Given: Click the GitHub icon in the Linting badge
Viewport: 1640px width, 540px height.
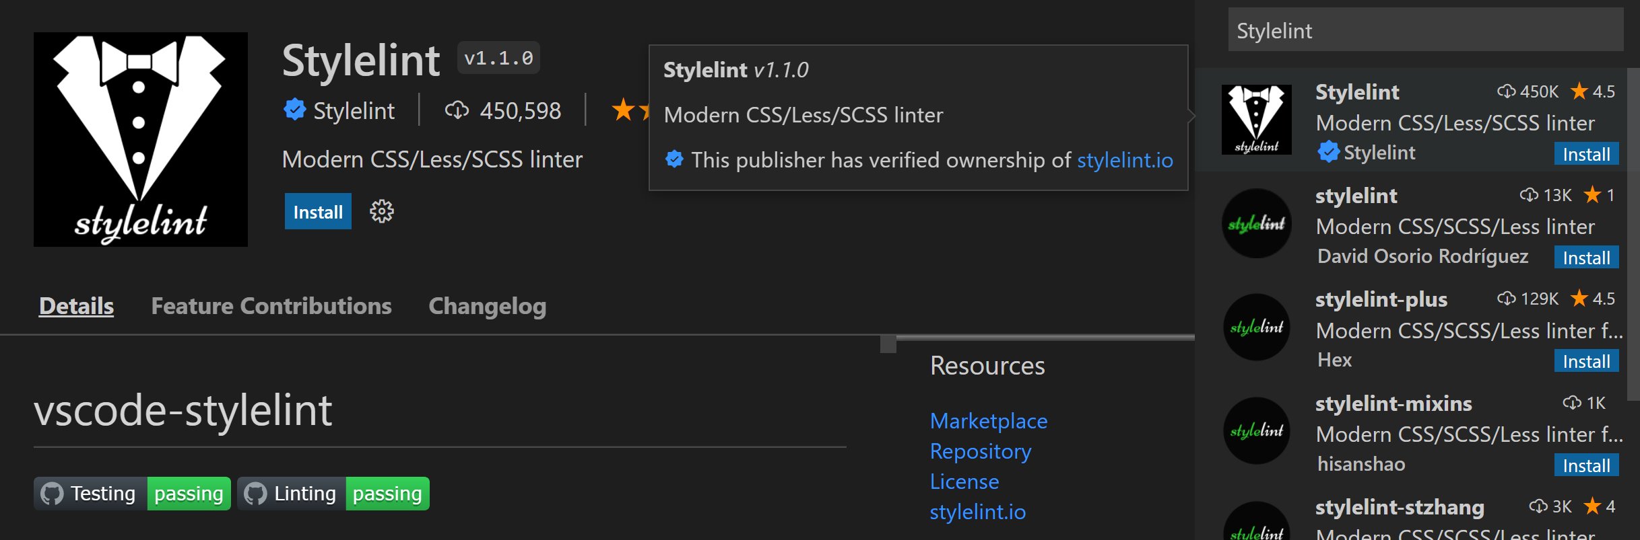Looking at the screenshot, I should (x=255, y=494).
